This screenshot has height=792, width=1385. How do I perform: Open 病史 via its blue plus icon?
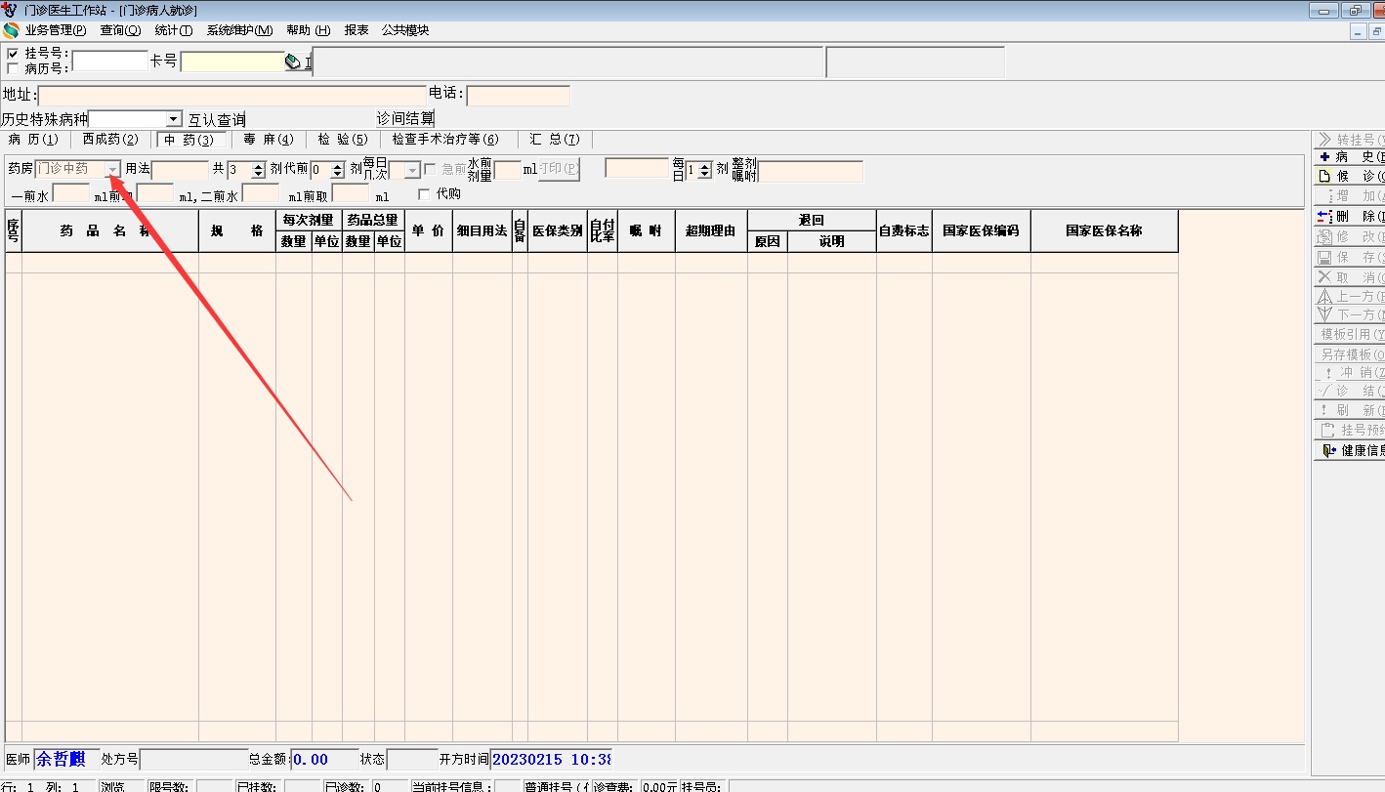pyautogui.click(x=1324, y=157)
